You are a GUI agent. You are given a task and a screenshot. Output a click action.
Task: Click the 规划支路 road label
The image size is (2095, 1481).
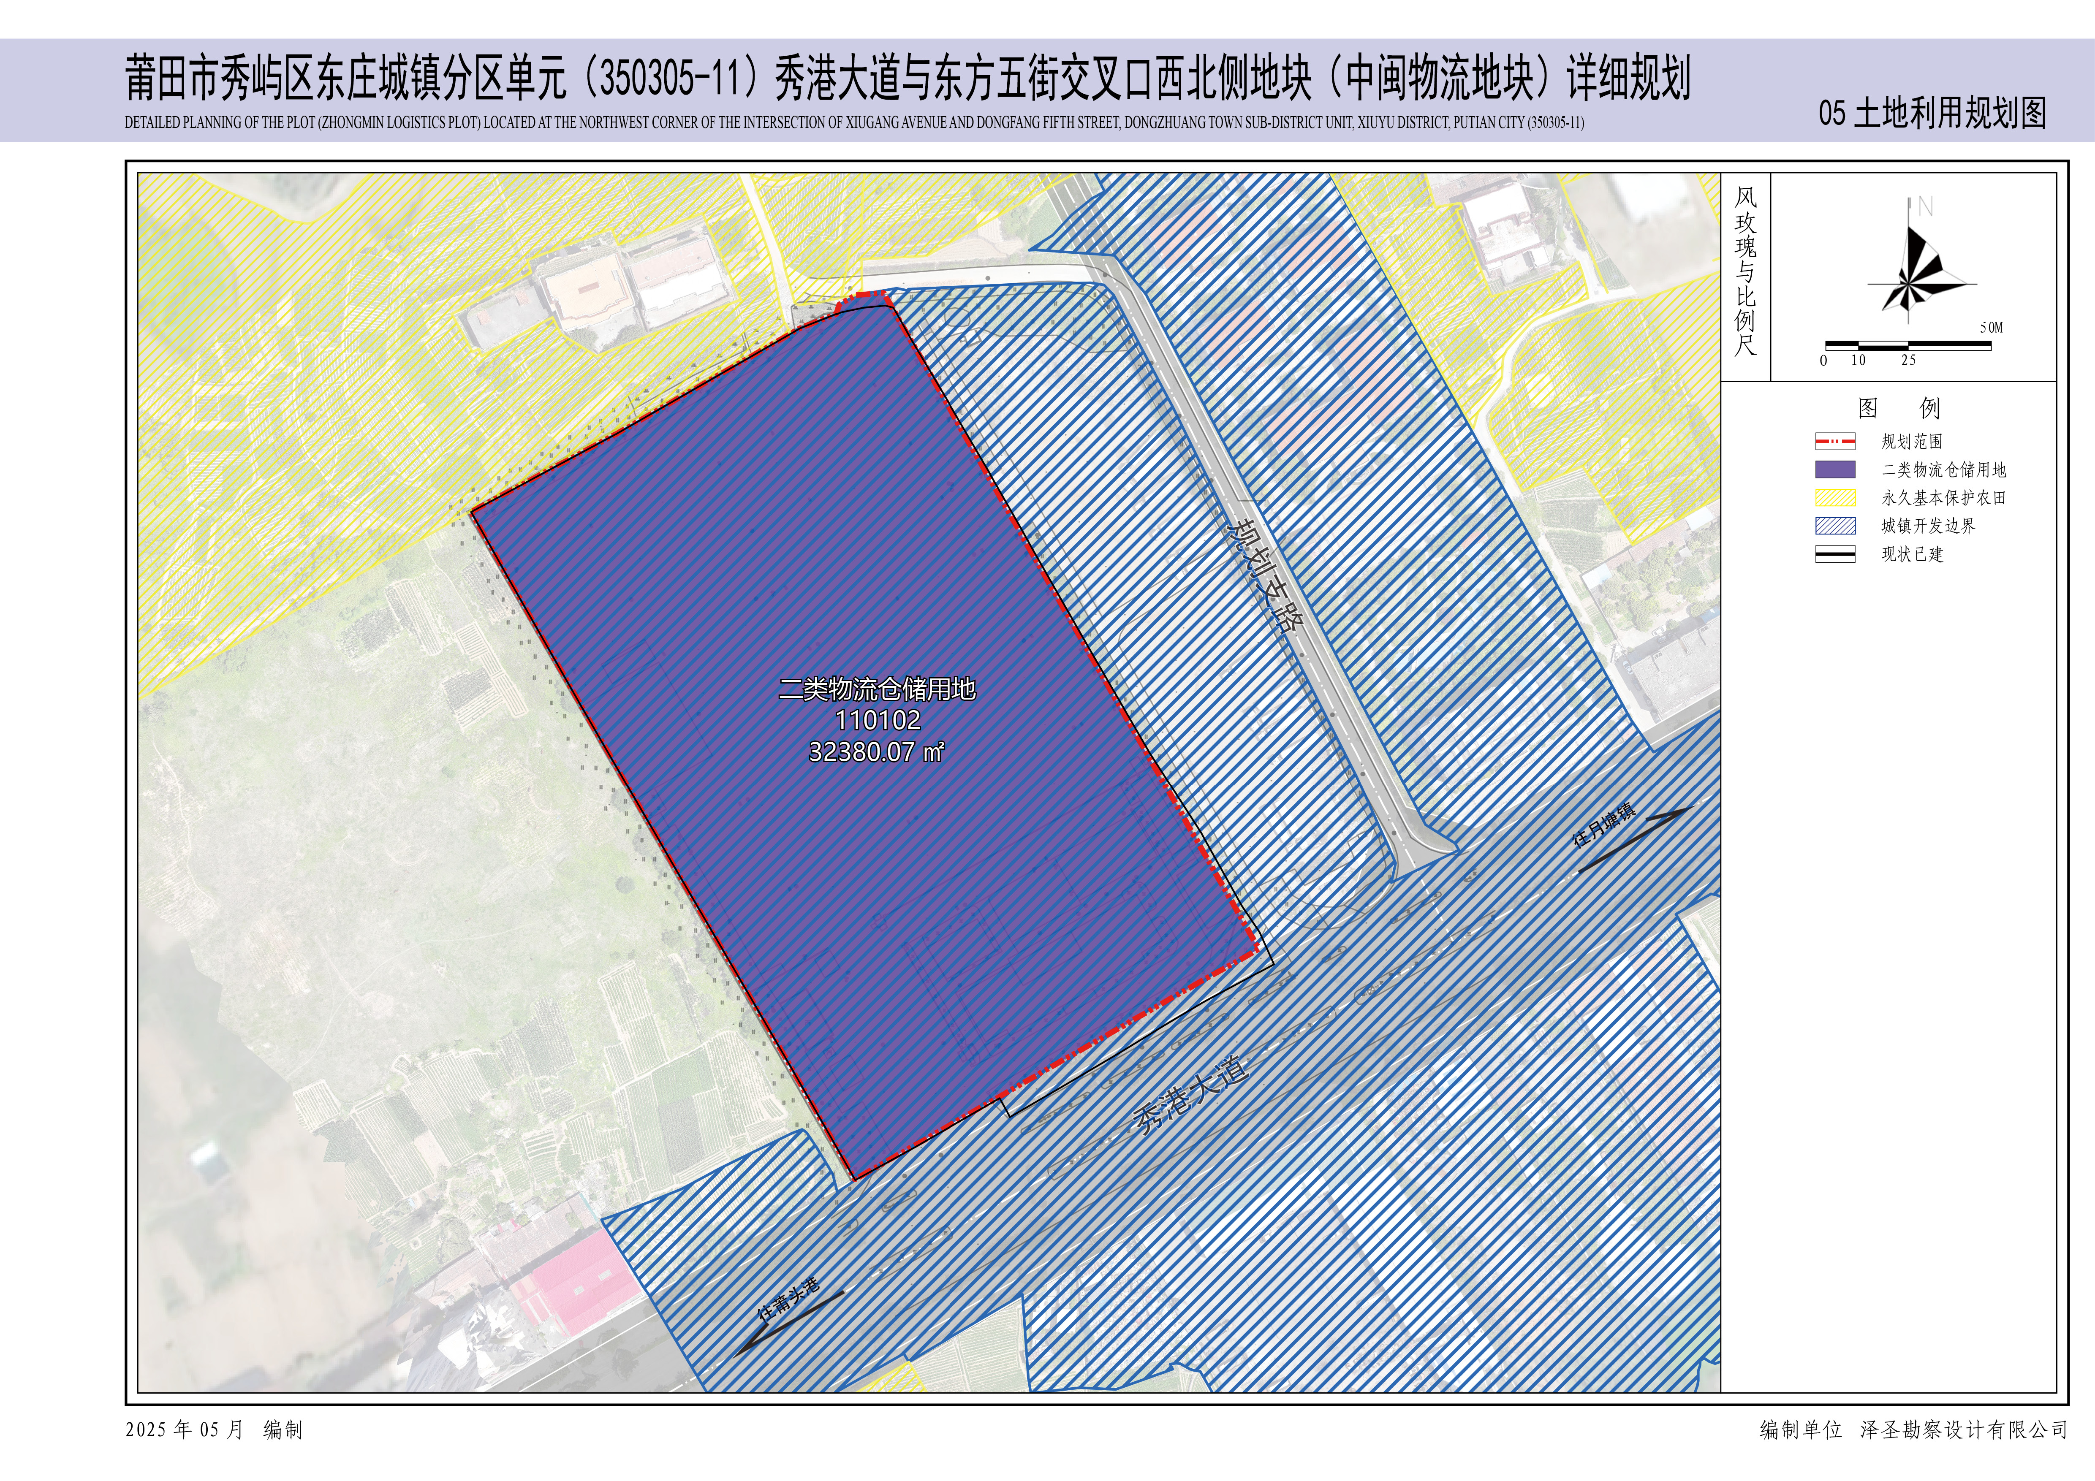point(1266,576)
